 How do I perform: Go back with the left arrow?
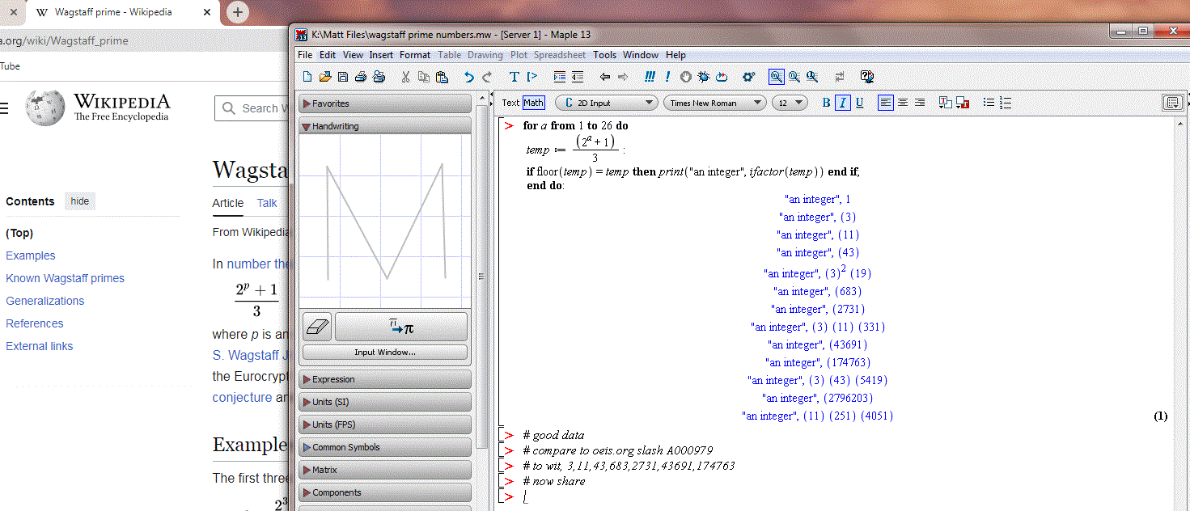[x=604, y=77]
